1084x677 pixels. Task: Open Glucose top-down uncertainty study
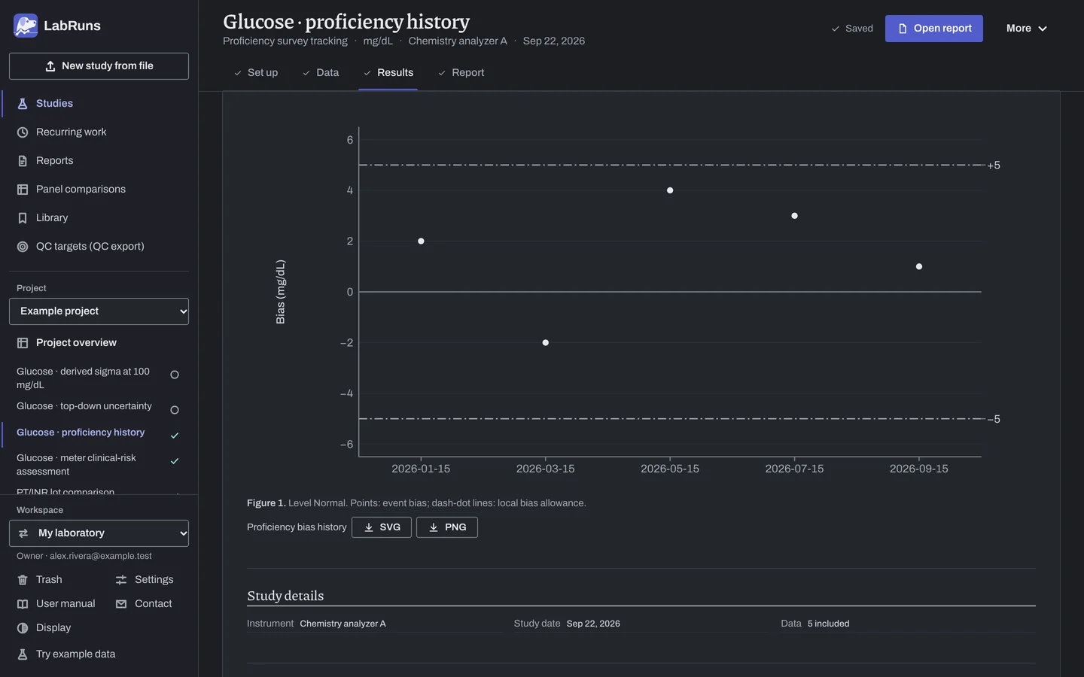pyautogui.click(x=84, y=406)
